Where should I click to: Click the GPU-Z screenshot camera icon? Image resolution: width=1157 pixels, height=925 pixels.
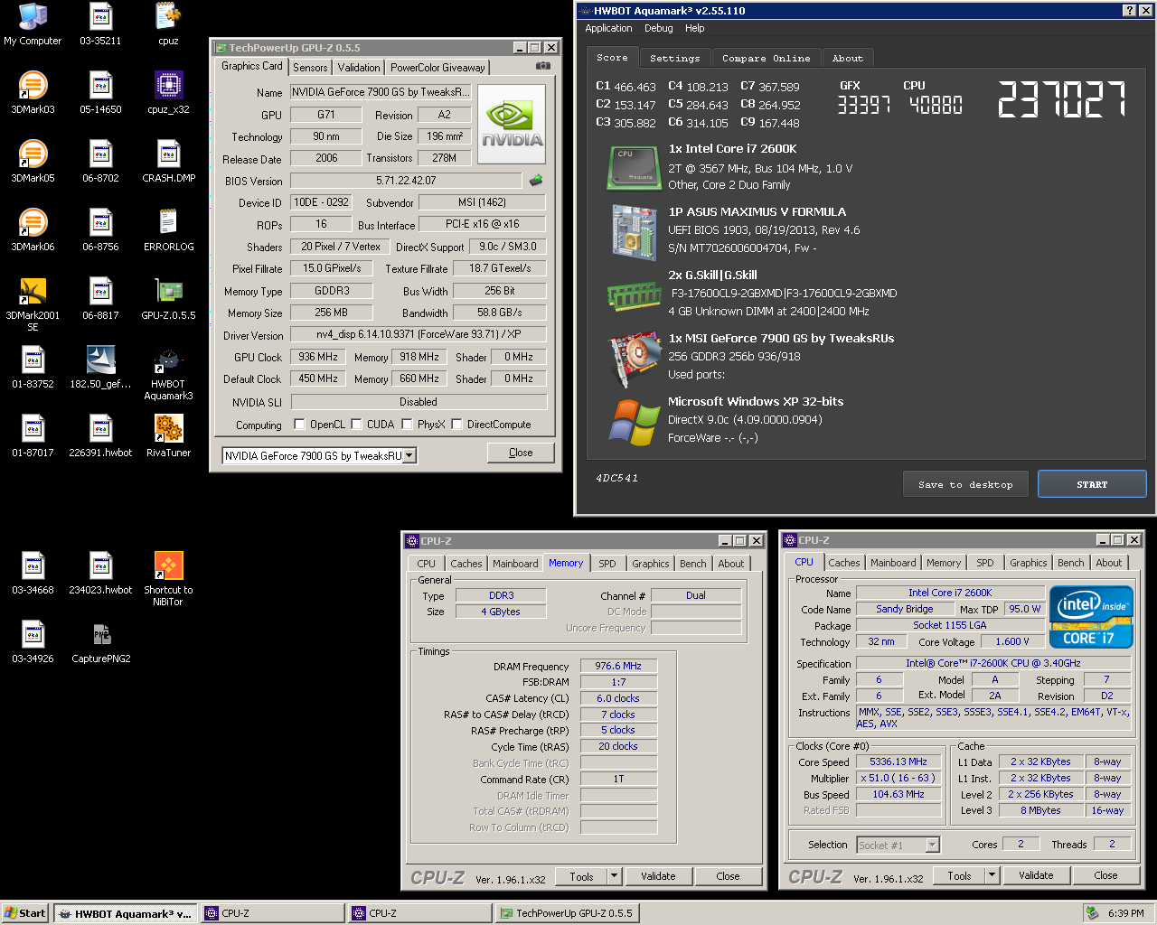click(x=542, y=66)
